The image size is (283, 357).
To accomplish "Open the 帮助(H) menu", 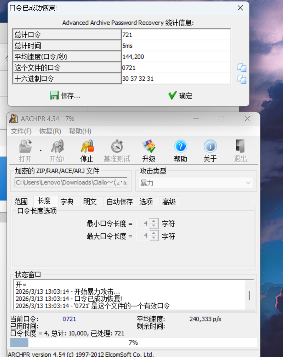I will [x=80, y=131].
